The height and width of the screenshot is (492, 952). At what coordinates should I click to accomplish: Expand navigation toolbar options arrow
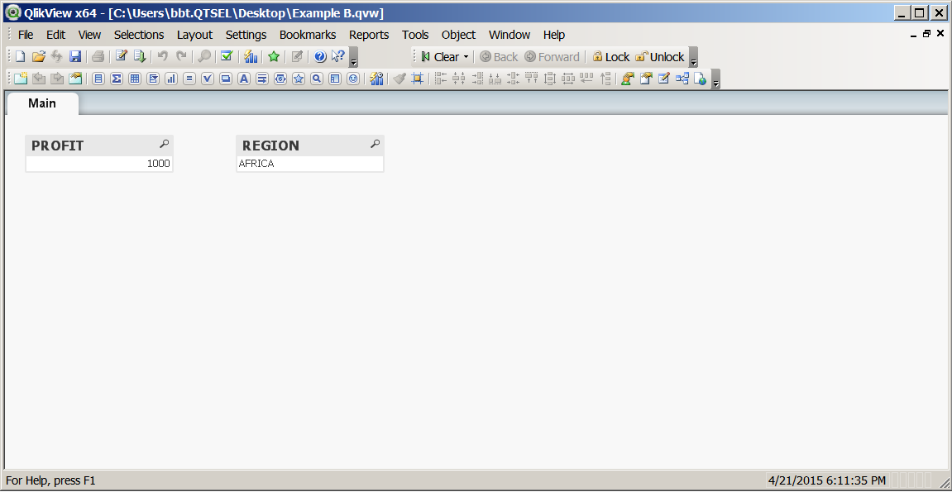(693, 58)
